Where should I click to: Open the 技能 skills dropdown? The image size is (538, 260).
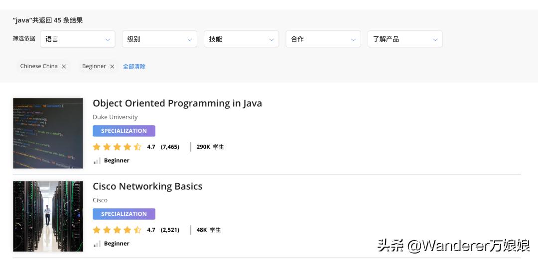(241, 39)
